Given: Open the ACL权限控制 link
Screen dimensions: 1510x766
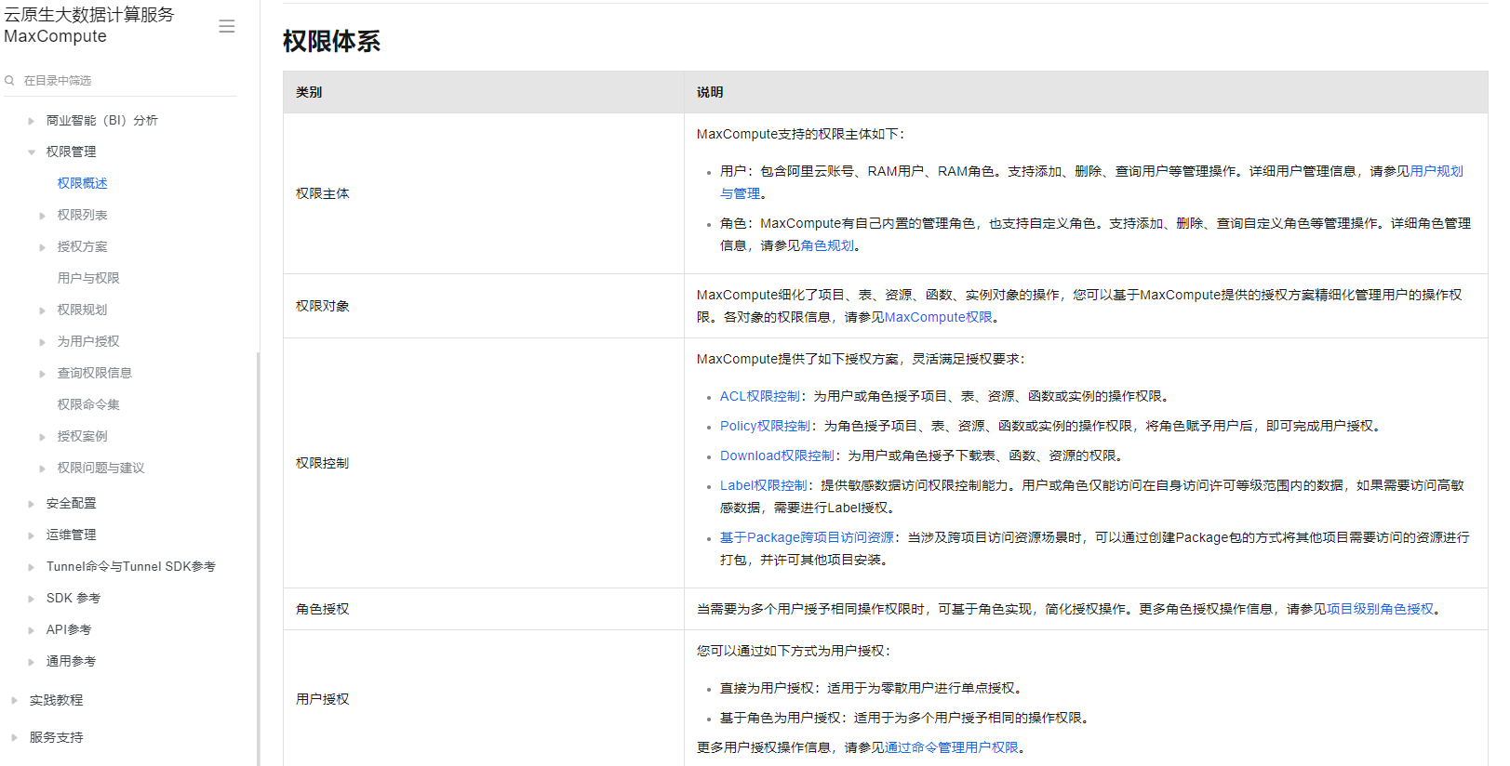Looking at the screenshot, I should click(760, 396).
